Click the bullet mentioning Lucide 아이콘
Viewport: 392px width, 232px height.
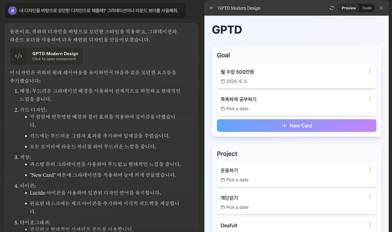(95, 193)
